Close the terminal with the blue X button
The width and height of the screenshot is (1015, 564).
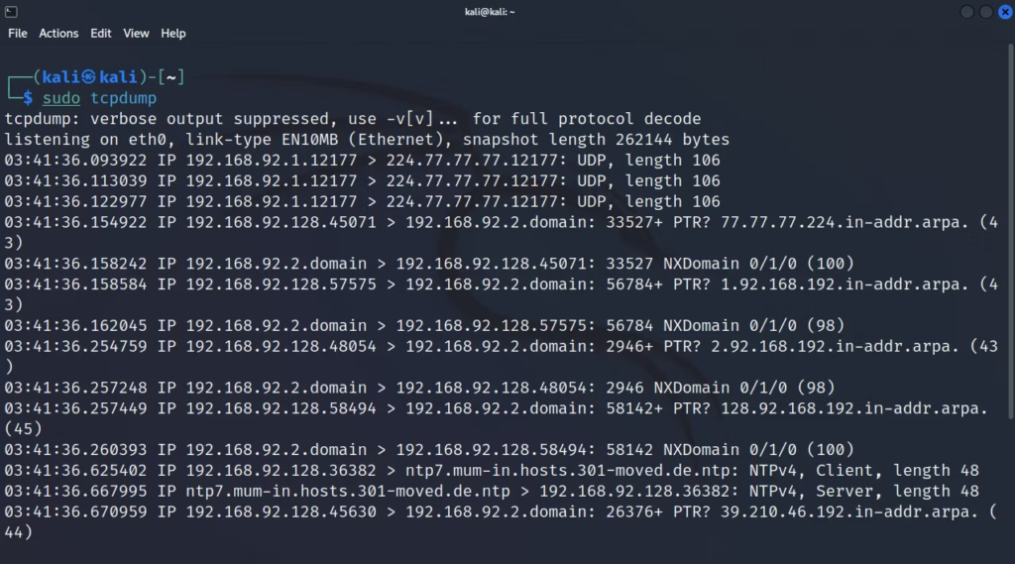coord(1005,12)
